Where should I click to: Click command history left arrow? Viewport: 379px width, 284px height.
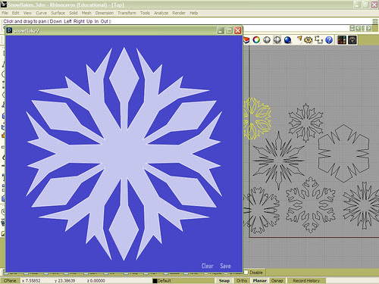(359, 28)
